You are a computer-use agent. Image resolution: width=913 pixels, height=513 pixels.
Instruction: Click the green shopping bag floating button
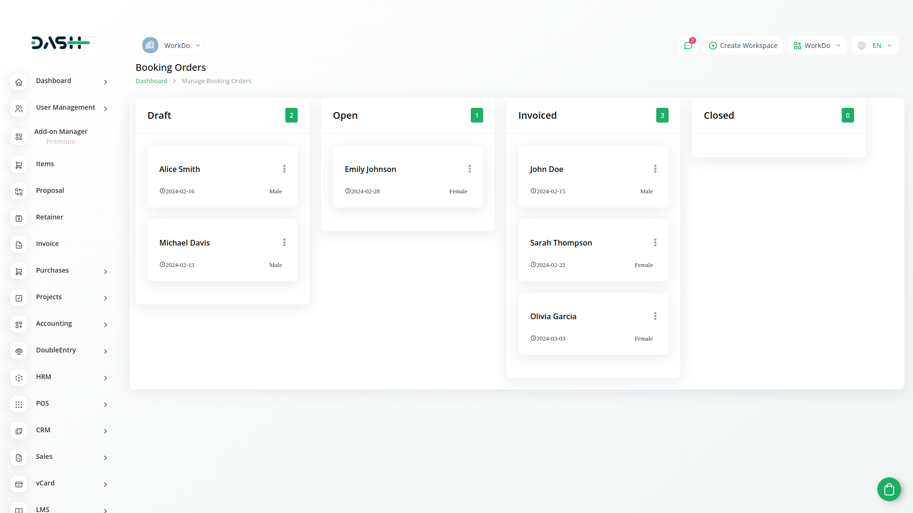pyautogui.click(x=889, y=489)
